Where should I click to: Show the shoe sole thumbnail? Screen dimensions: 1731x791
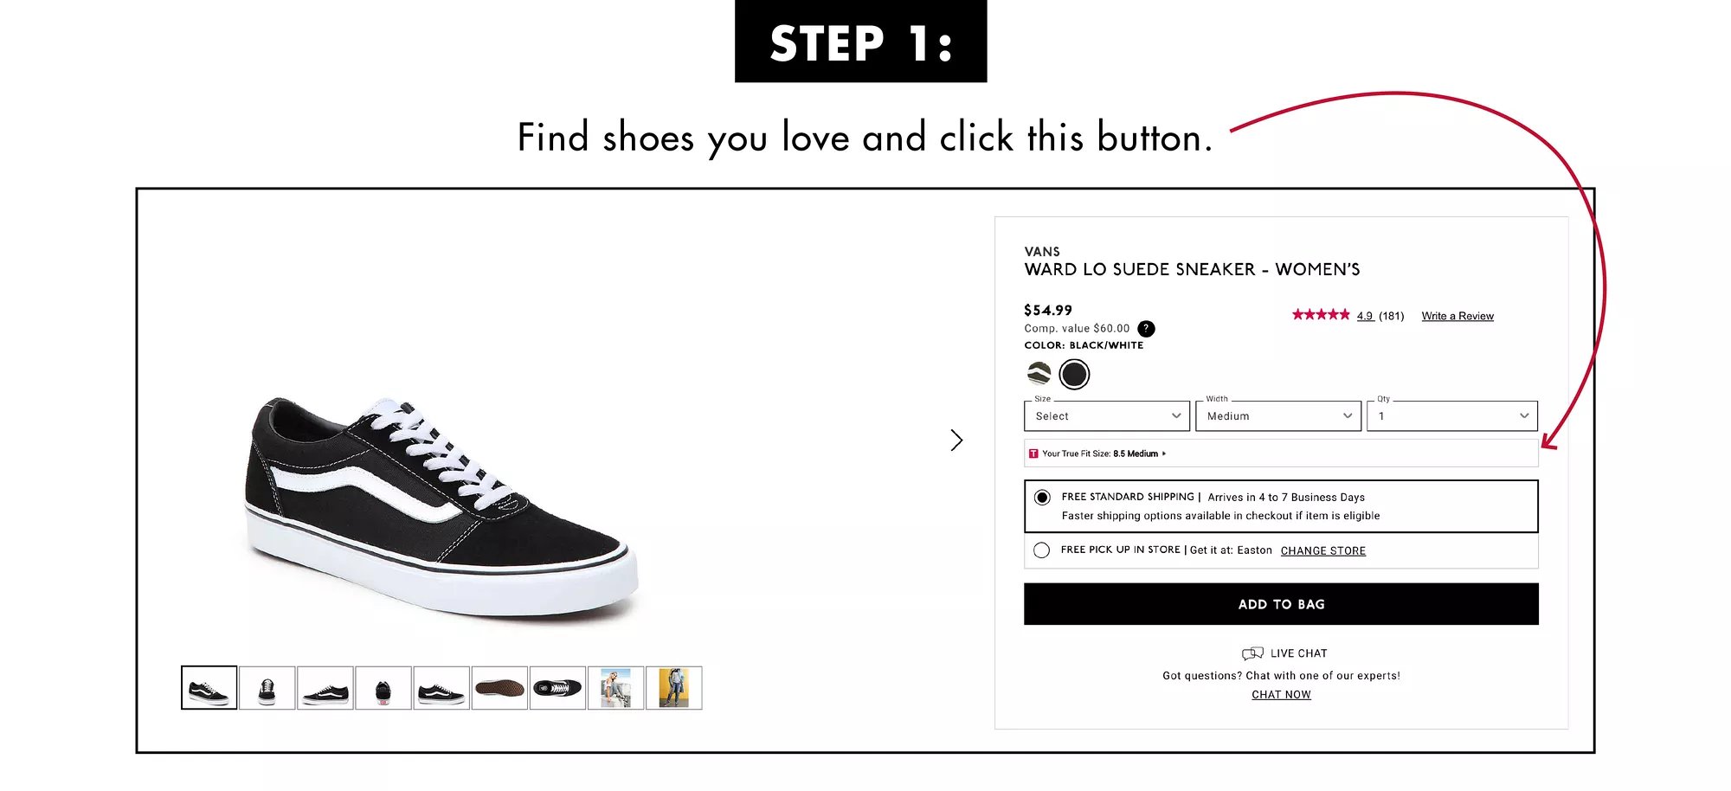[499, 688]
